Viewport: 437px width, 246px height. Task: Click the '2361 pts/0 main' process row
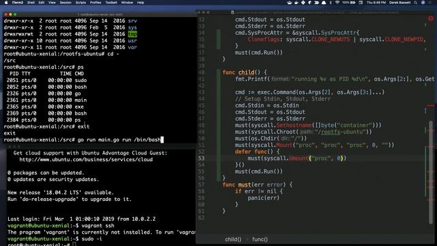tap(46, 100)
